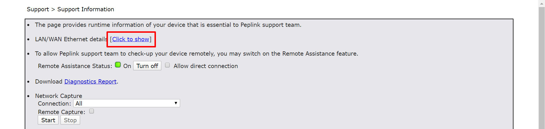Open the Connection dropdown arrow
Screen dimensions: 545x129
(x=176, y=103)
